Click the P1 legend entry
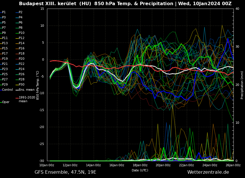The width and height of the screenshot is (245, 178). [x=4, y=12]
